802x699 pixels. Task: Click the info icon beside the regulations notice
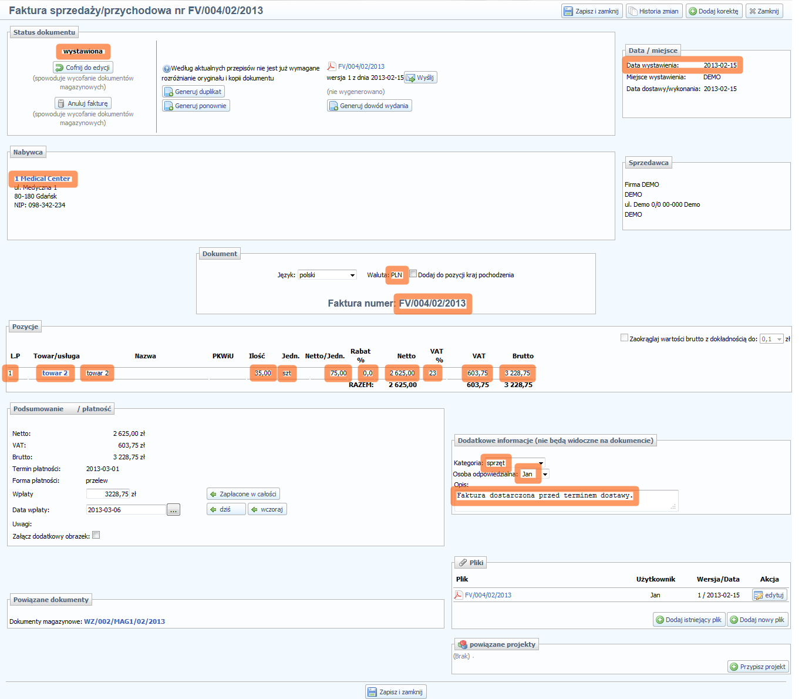(166, 69)
